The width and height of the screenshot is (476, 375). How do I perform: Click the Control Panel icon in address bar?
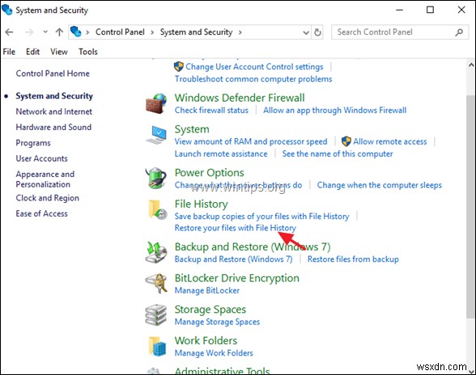tap(76, 32)
